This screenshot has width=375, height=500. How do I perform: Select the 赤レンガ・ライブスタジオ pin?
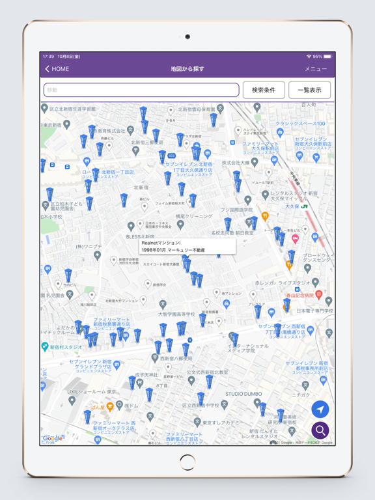[315, 282]
